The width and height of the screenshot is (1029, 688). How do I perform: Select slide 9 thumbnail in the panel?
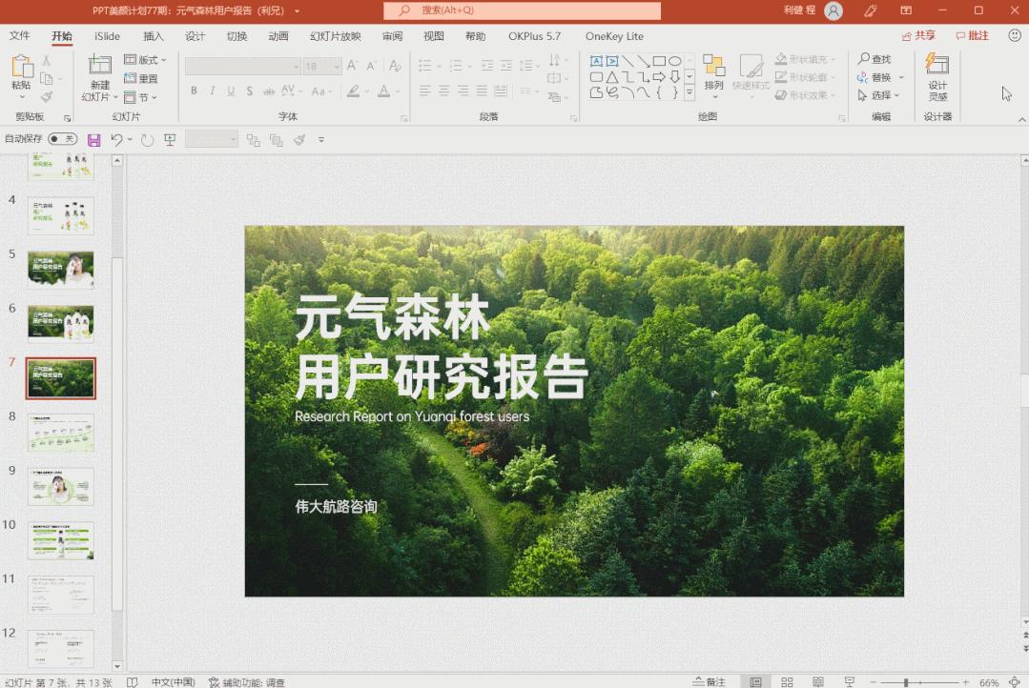[x=60, y=486]
